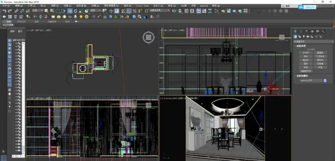
Task: Toggle the Angle Snap button
Action: click(129, 11)
